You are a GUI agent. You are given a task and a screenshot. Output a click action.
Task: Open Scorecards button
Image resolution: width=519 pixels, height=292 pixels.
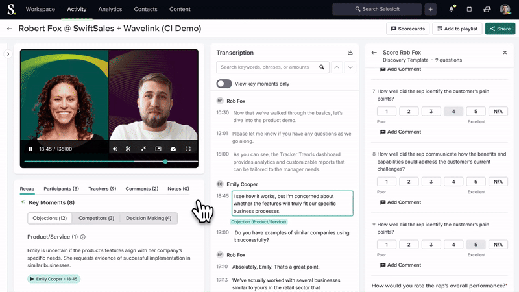pos(408,29)
